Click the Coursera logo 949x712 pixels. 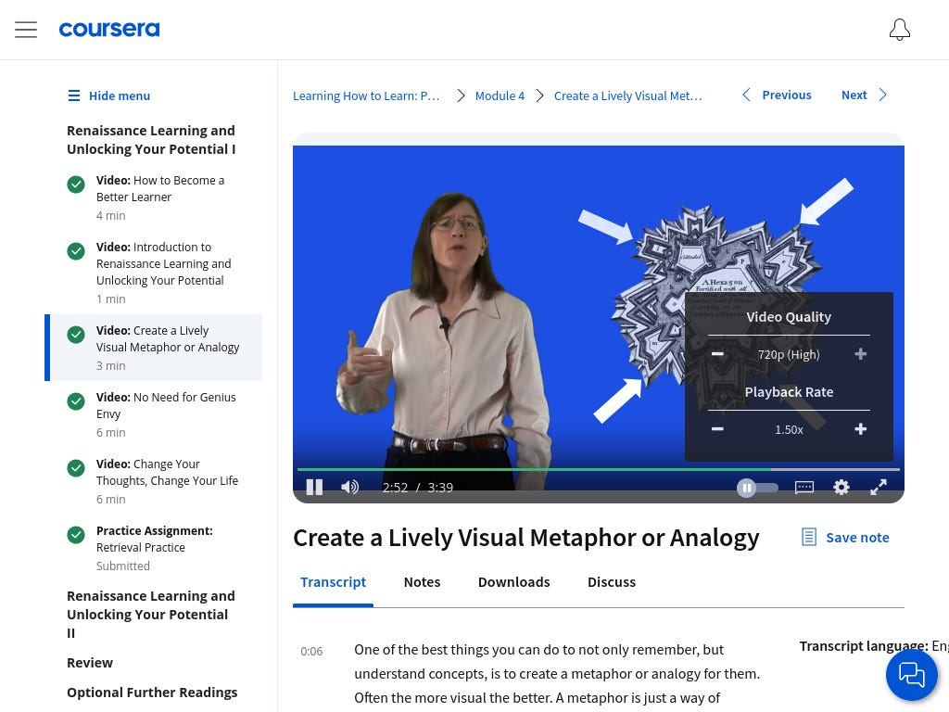(x=109, y=29)
